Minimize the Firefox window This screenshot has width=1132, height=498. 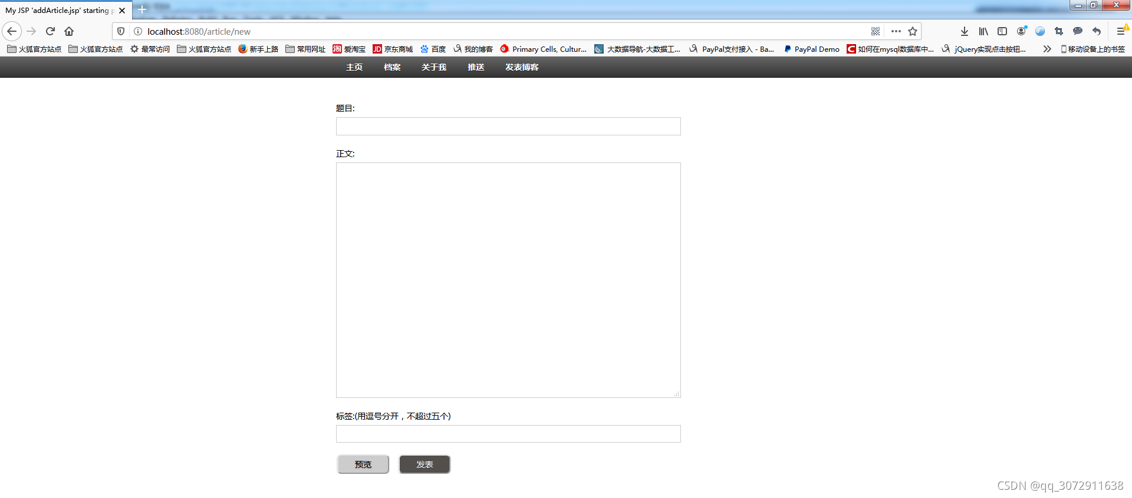[x=1078, y=5]
